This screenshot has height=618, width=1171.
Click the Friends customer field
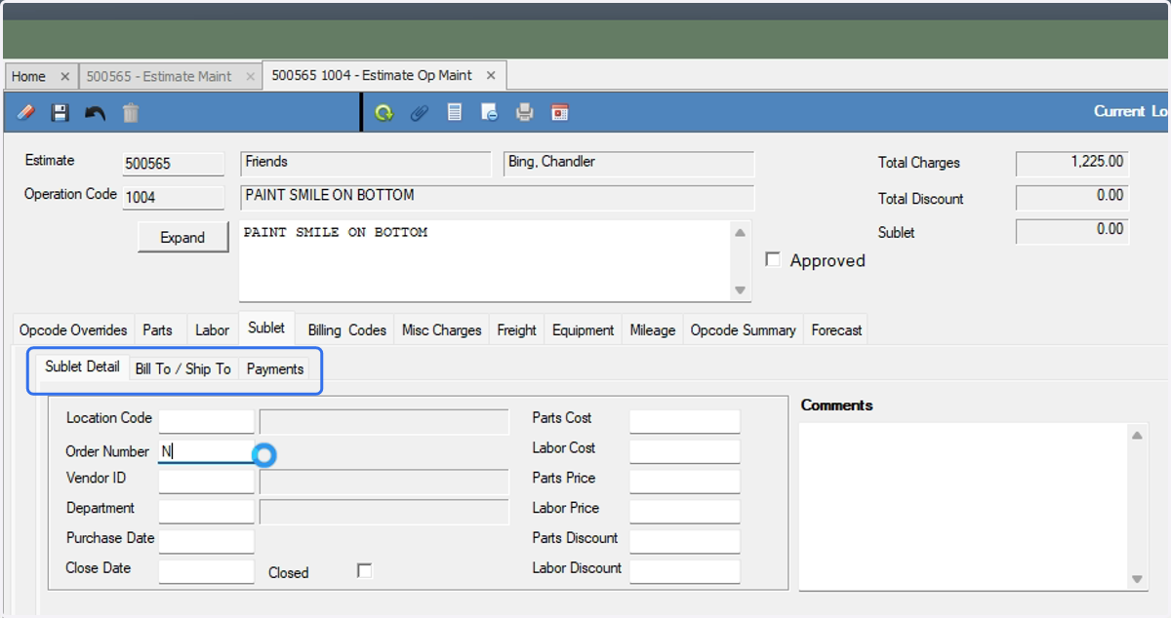366,163
